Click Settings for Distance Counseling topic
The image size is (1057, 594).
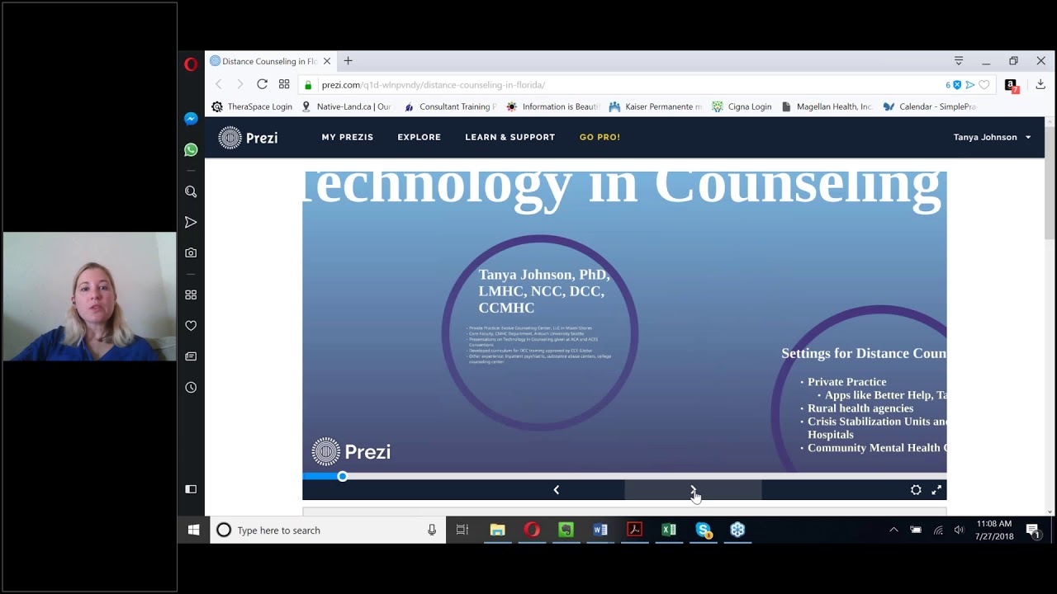pos(864,353)
